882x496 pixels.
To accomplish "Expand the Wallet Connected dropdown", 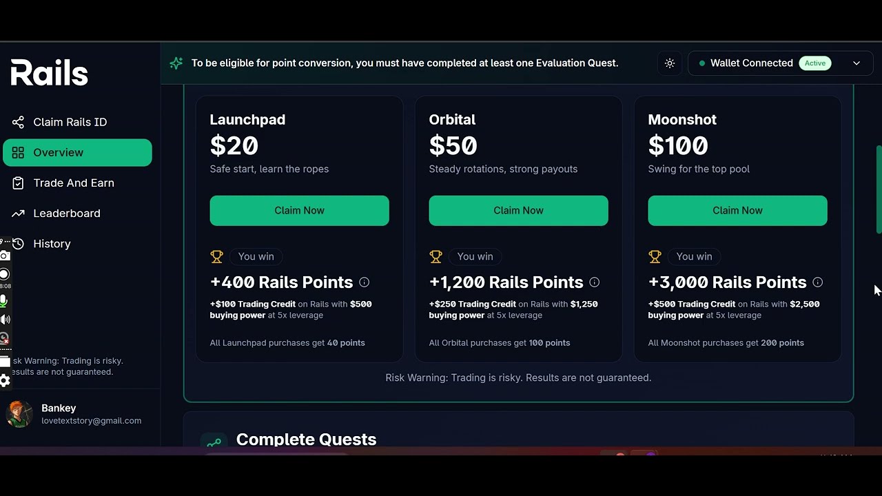I will (x=857, y=63).
